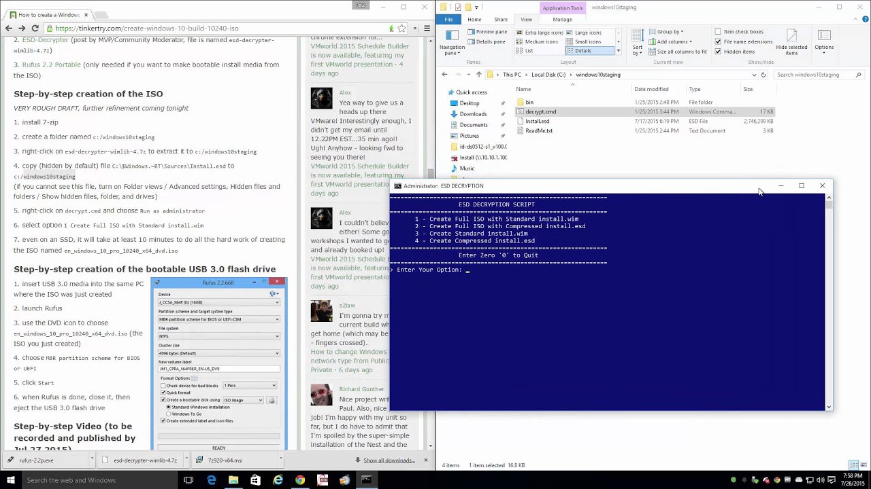The image size is (871, 489).
Task: Bookmark the page with the star icon
Action: click(x=401, y=29)
